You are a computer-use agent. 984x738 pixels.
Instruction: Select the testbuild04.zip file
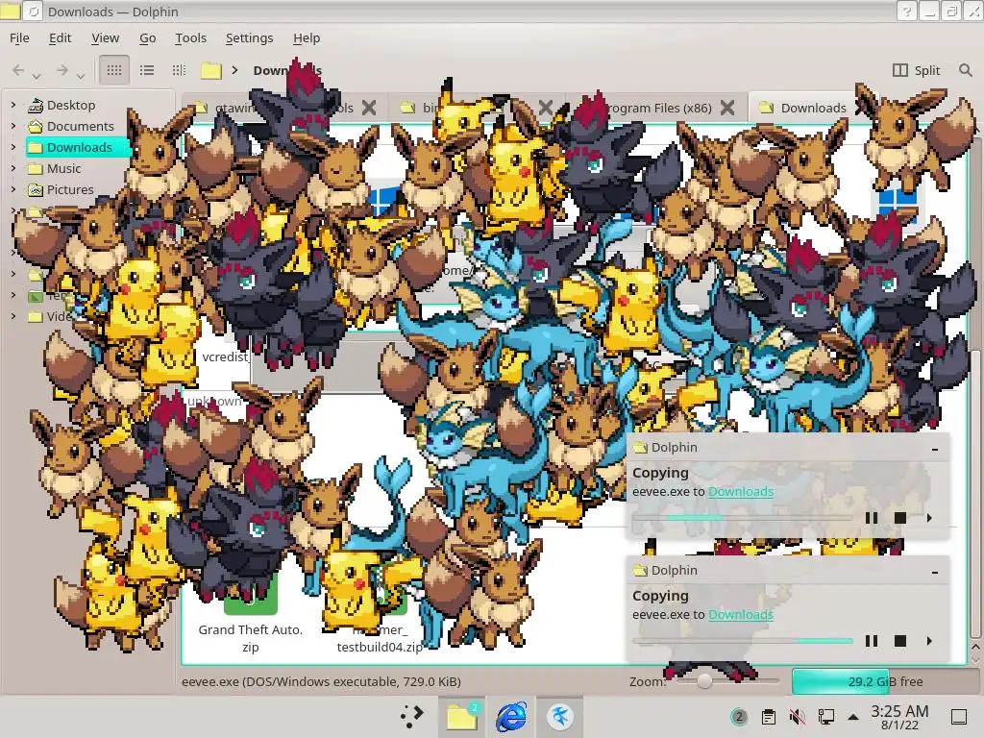click(x=380, y=638)
